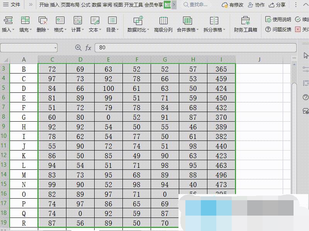The width and height of the screenshot is (309, 231).
Task: Open the settings sliders icon in right sidebar
Action: point(306,69)
